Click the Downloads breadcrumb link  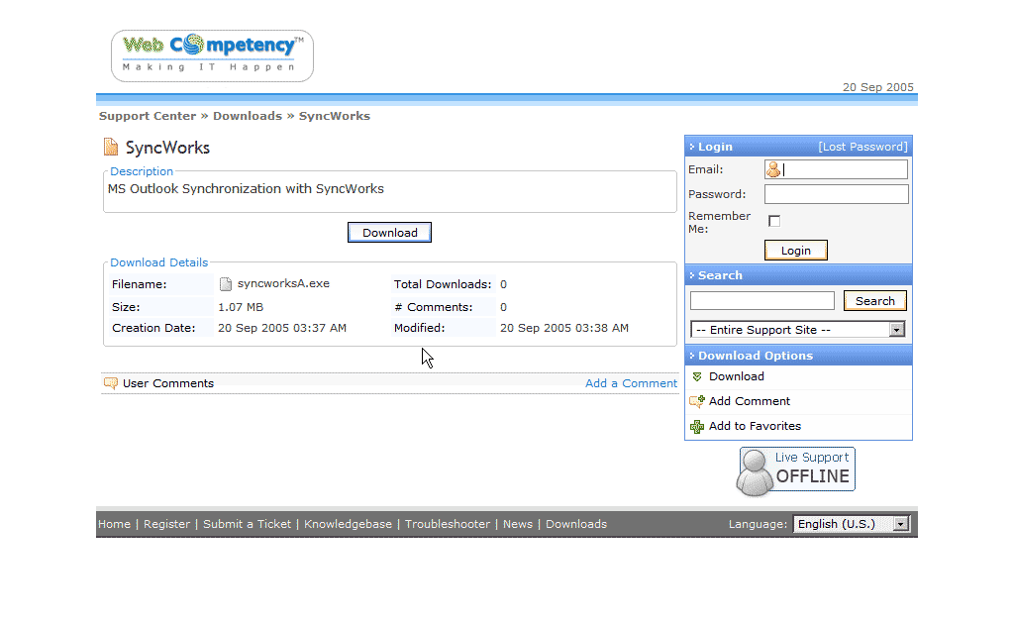[248, 116]
